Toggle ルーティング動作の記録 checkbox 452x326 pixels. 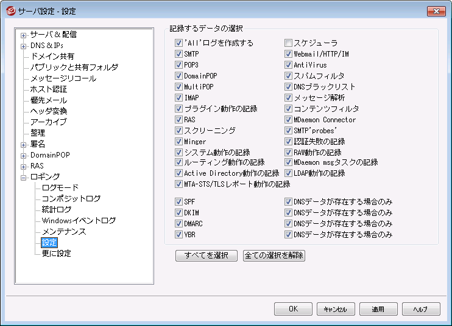pyautogui.click(x=178, y=162)
